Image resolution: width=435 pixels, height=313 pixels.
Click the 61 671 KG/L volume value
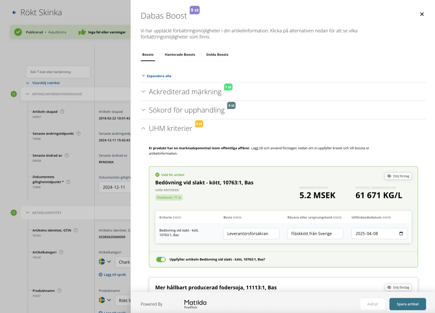pos(379,195)
